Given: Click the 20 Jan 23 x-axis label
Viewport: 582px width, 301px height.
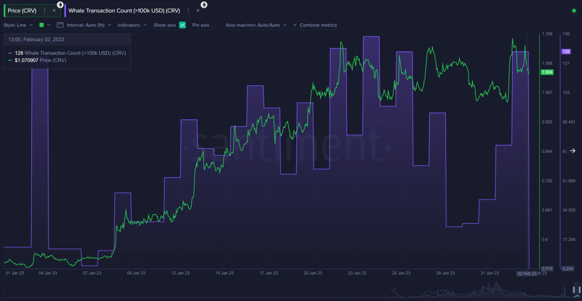Looking at the screenshot, I should [x=313, y=273].
